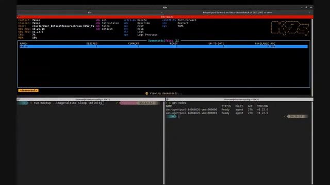Click the clusterUser_DefaultResourceGroup user value

point(63,26)
